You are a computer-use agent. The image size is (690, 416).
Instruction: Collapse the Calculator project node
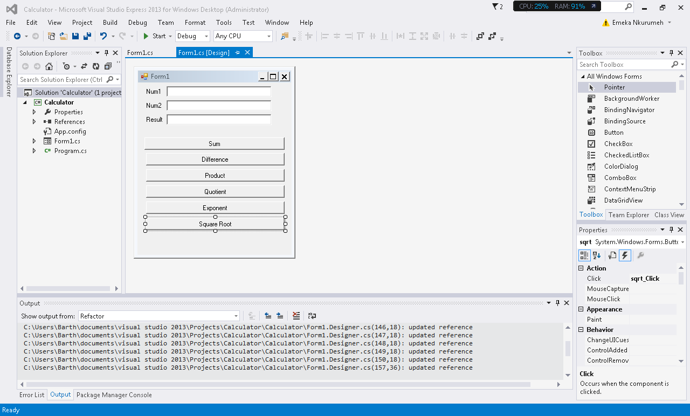pyautogui.click(x=25, y=102)
